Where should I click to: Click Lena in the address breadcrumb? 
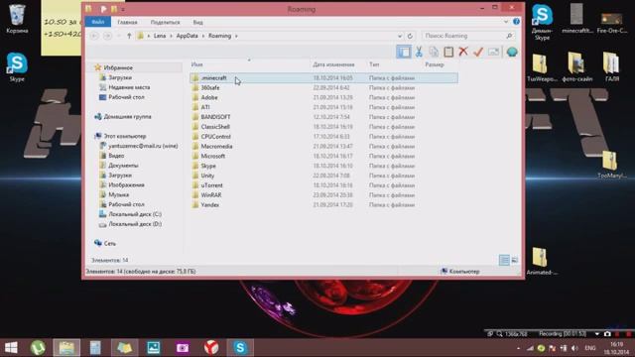coord(160,36)
